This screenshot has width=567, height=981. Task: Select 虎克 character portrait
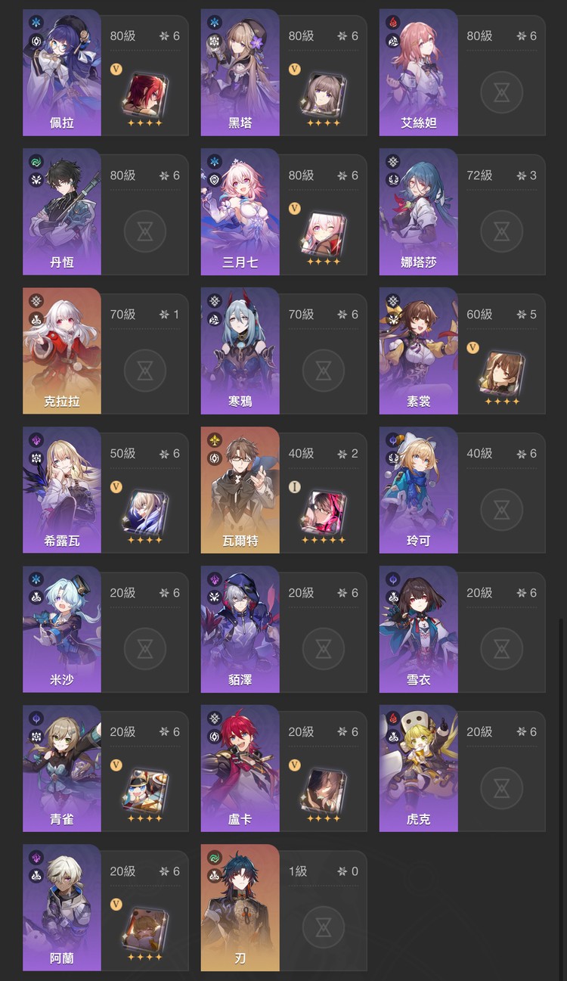[419, 768]
